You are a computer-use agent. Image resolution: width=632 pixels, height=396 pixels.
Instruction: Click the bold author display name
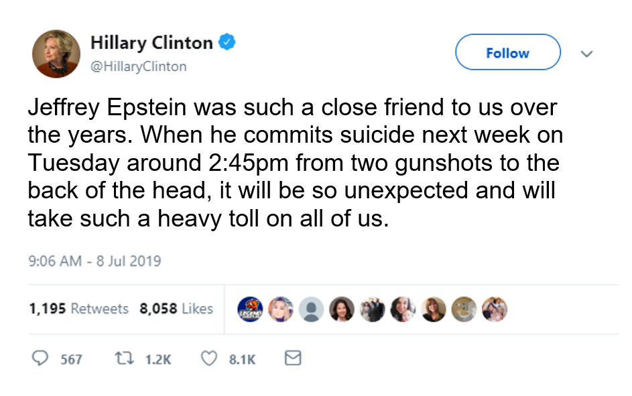151,43
